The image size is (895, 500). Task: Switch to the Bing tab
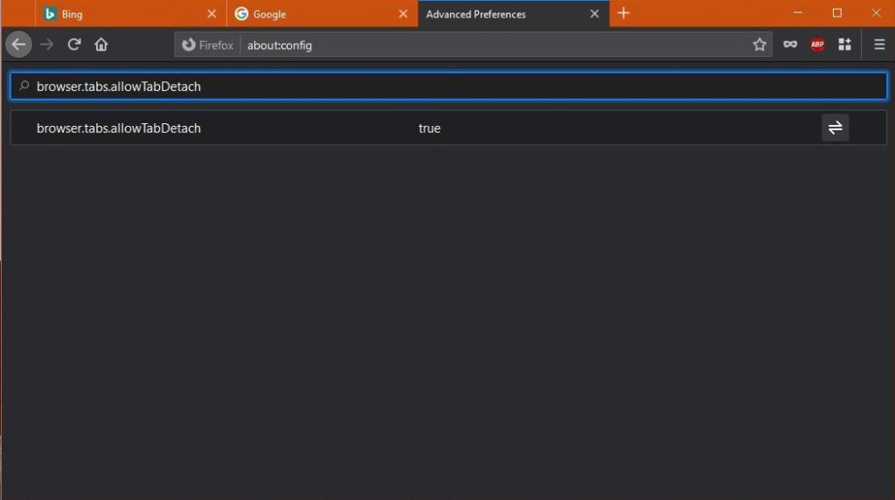point(130,14)
